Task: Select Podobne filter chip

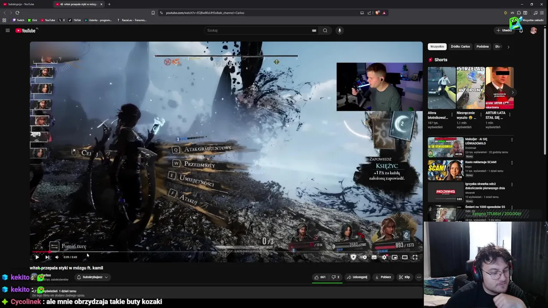Action: (x=482, y=47)
